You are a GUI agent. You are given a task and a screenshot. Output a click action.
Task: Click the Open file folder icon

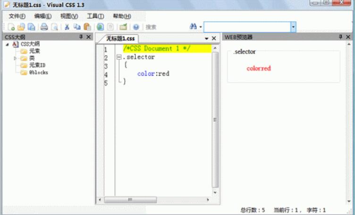[x=21, y=27]
